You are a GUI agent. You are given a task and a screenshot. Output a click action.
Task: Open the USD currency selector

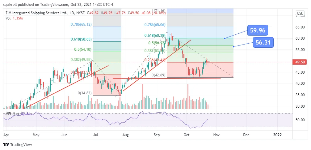[x=300, y=13]
